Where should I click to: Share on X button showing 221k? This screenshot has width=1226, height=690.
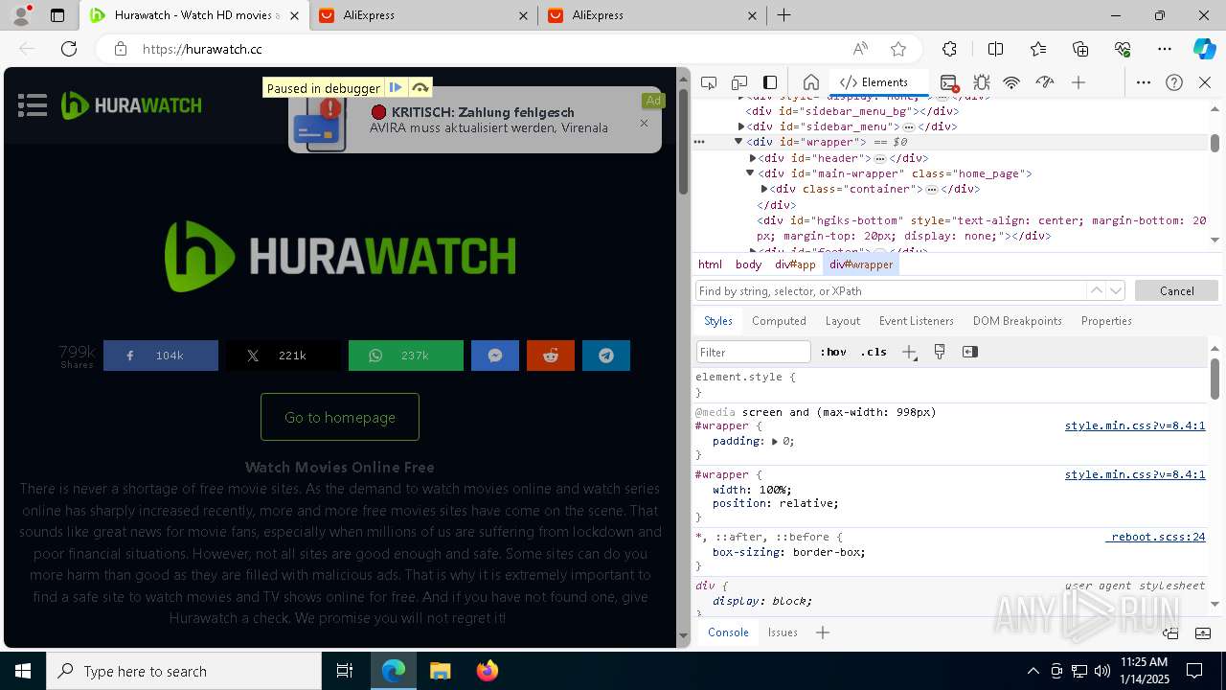(x=283, y=356)
